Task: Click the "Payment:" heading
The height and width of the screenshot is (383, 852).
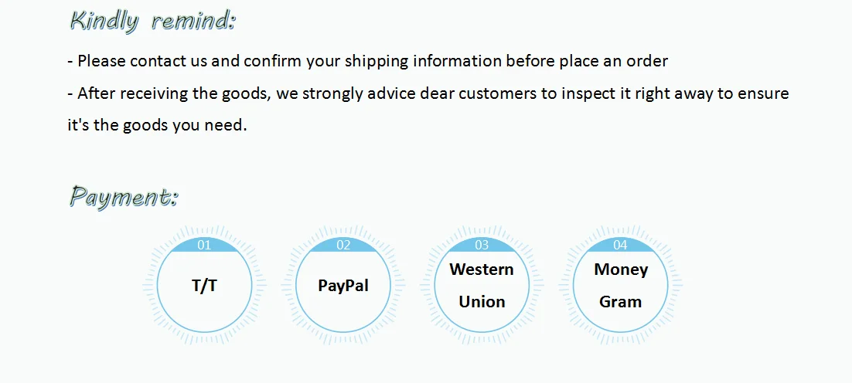Action: [124, 196]
